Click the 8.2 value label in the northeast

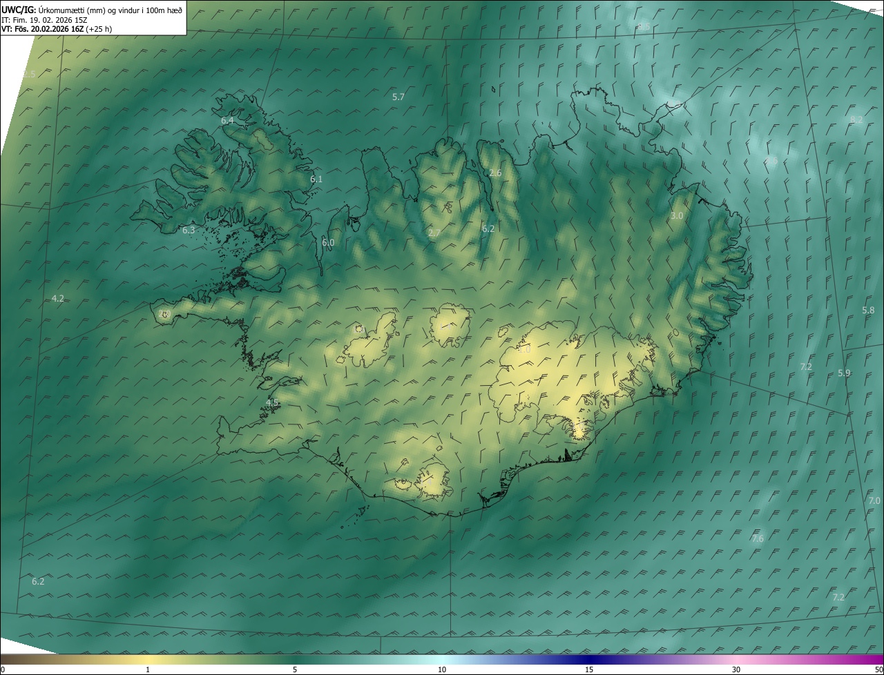click(x=856, y=120)
